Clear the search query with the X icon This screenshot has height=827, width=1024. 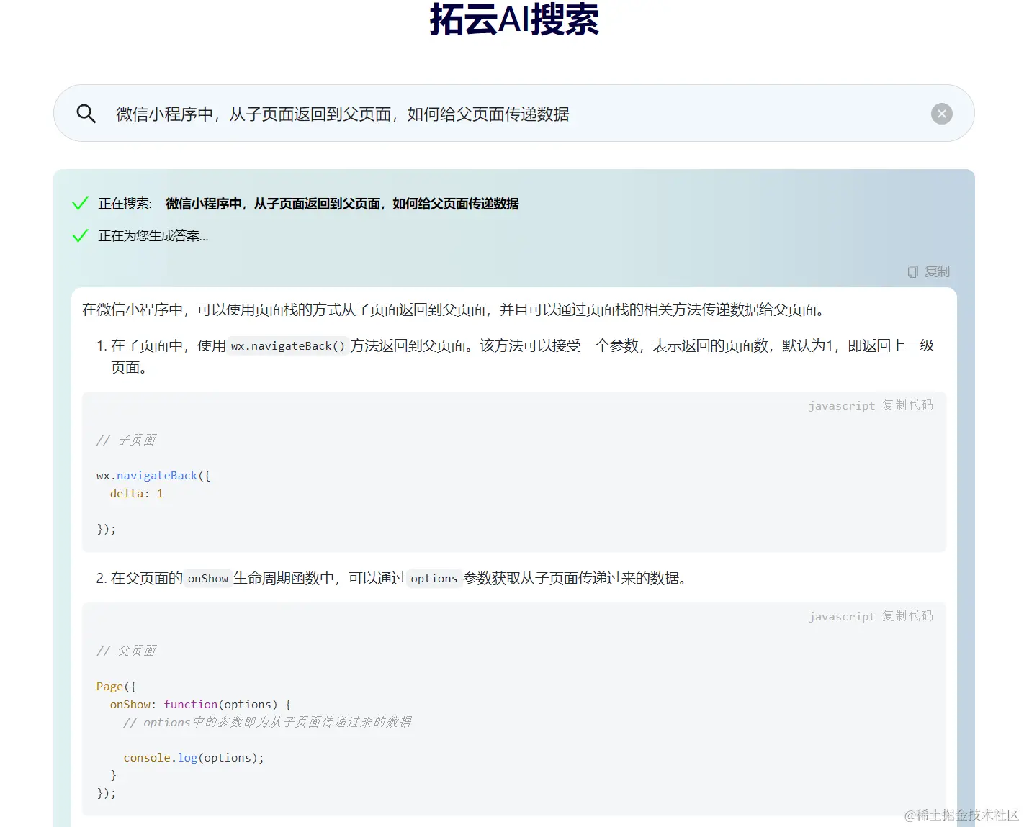tap(941, 114)
